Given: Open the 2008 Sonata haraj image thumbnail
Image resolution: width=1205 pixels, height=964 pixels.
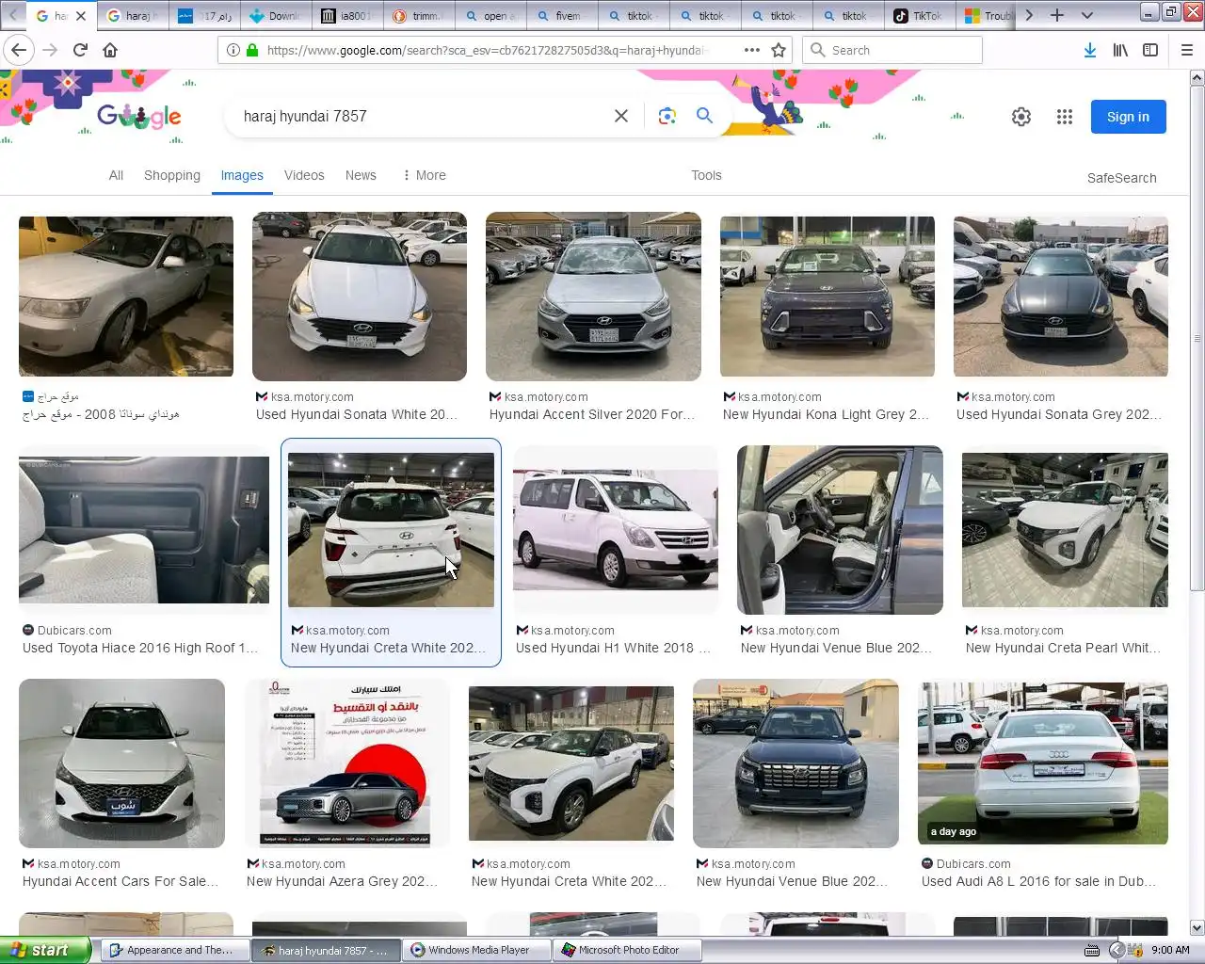Looking at the screenshot, I should pyautogui.click(x=126, y=297).
